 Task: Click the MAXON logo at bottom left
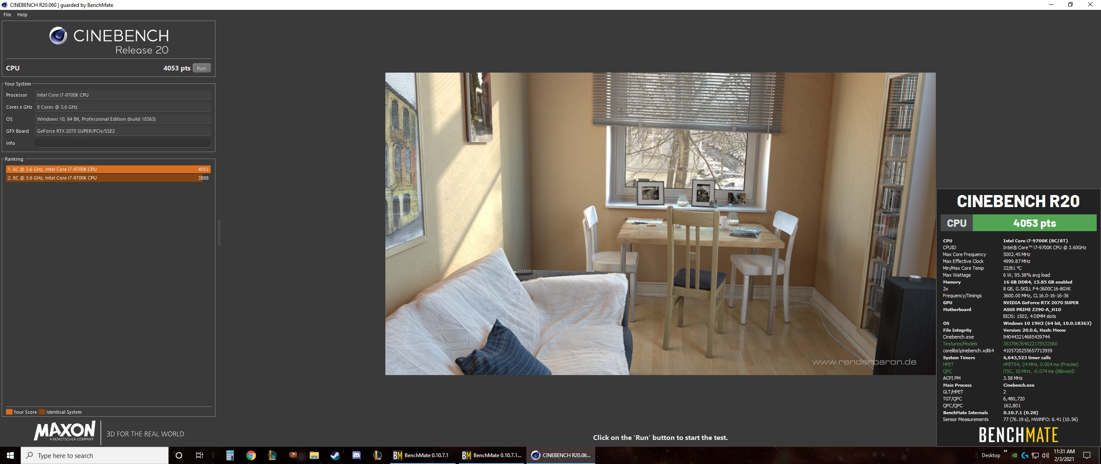tap(65, 431)
